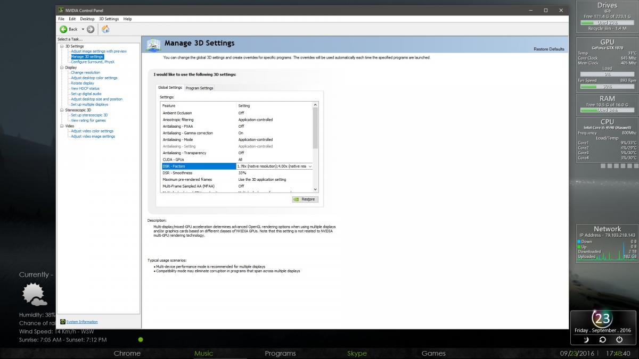This screenshot has width=639, height=359.
Task: Open the Help menu
Action: point(128,19)
